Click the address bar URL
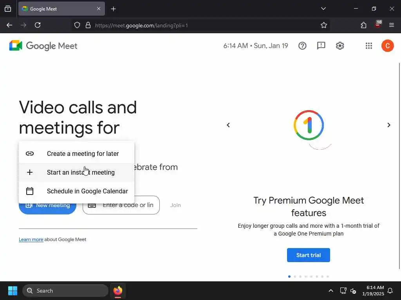 (x=141, y=25)
